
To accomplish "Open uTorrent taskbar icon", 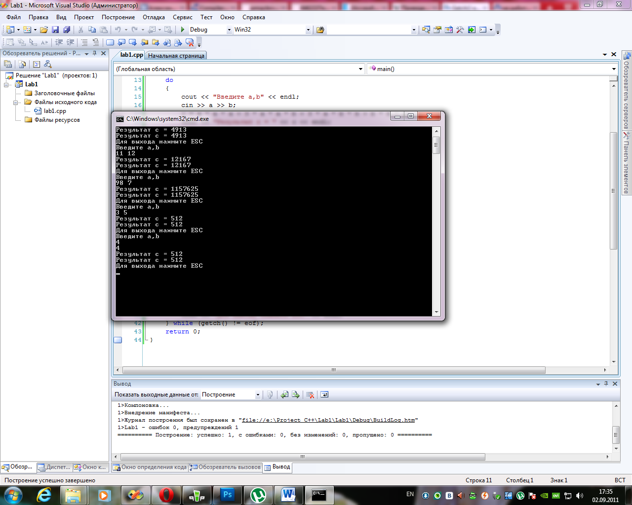I will click(258, 495).
